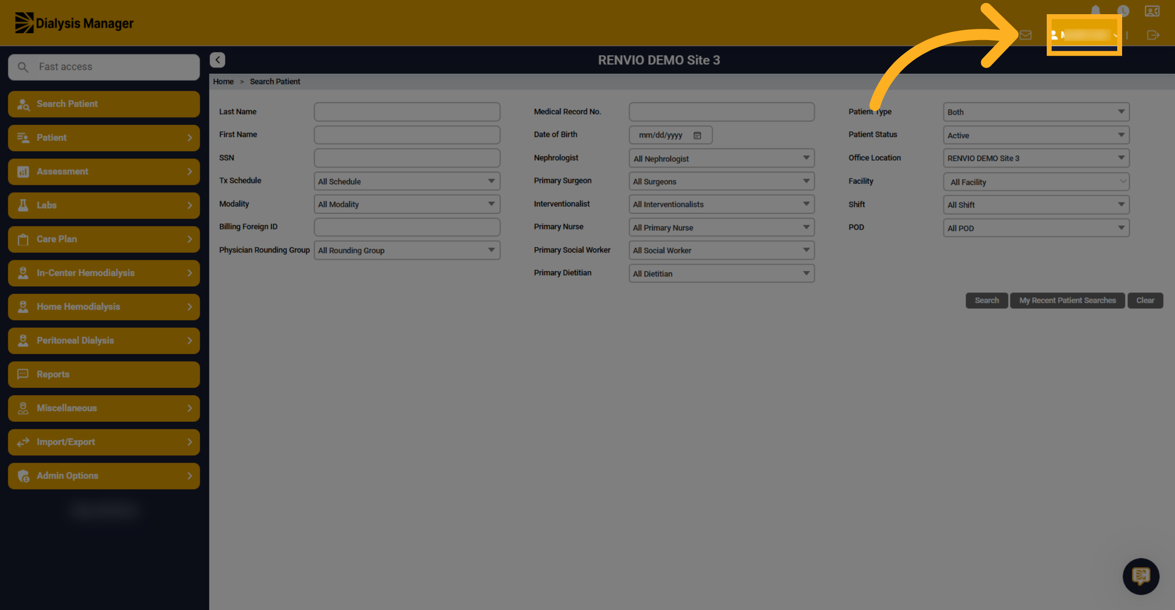The height and width of the screenshot is (610, 1175).
Task: Click the calendar icon in Date of Birth
Action: 697,136
